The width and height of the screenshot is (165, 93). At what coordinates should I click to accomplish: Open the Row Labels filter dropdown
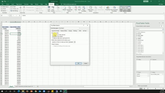(9, 27)
